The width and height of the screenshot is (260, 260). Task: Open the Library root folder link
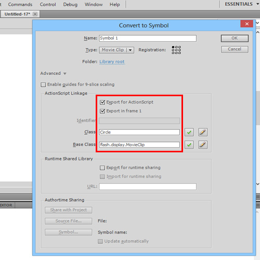(x=112, y=62)
